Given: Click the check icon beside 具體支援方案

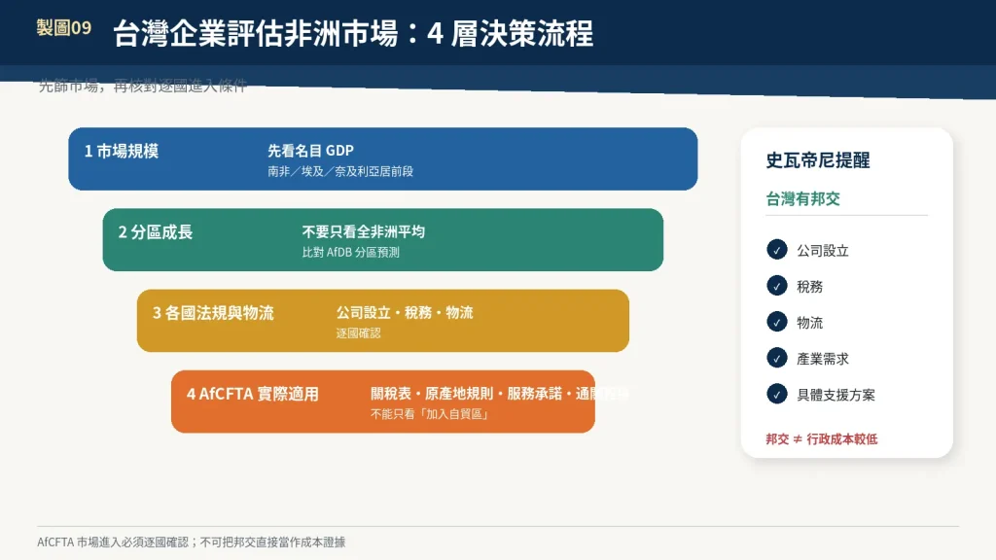Looking at the screenshot, I should pyautogui.click(x=776, y=395).
